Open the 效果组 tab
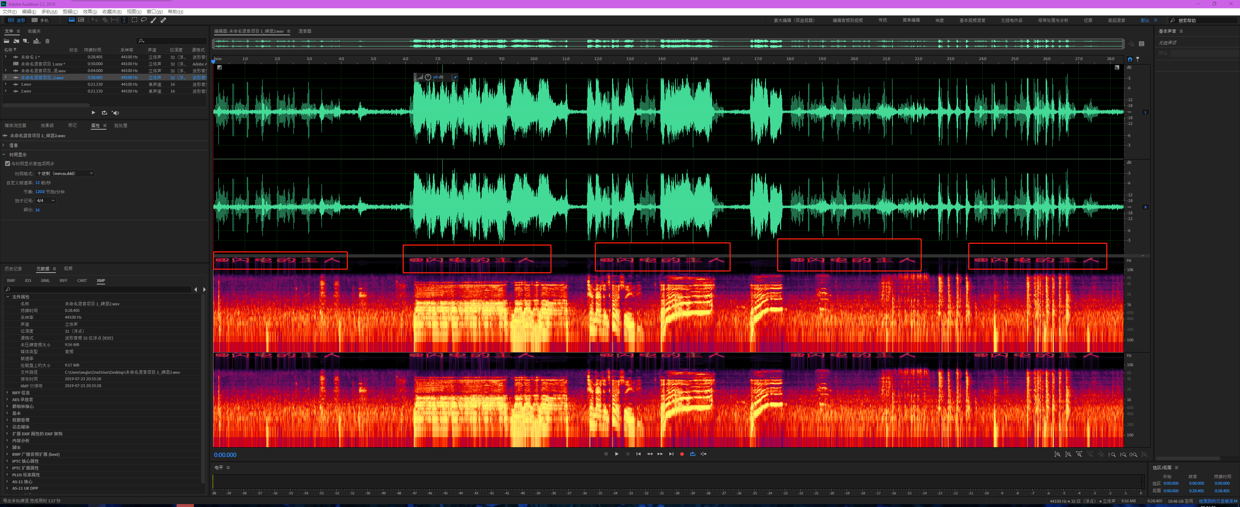Viewport: 1240px width, 507px height. click(47, 126)
